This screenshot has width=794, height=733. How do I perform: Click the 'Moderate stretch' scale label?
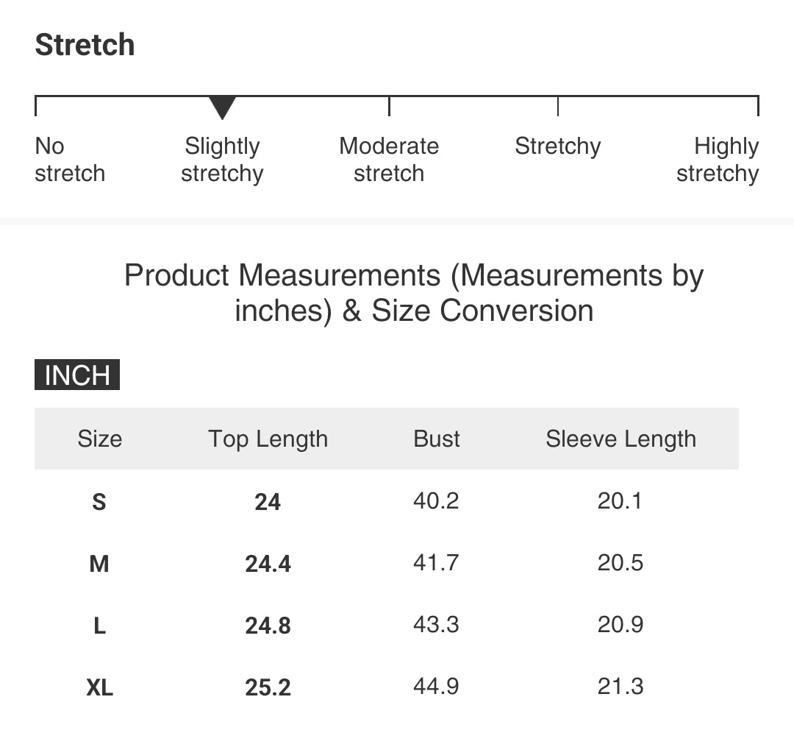[x=389, y=160]
